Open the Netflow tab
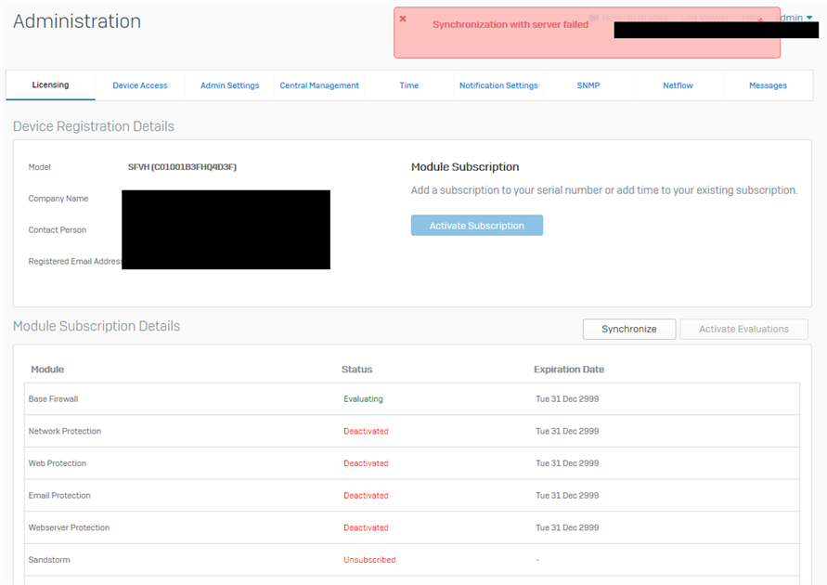 pyautogui.click(x=678, y=85)
